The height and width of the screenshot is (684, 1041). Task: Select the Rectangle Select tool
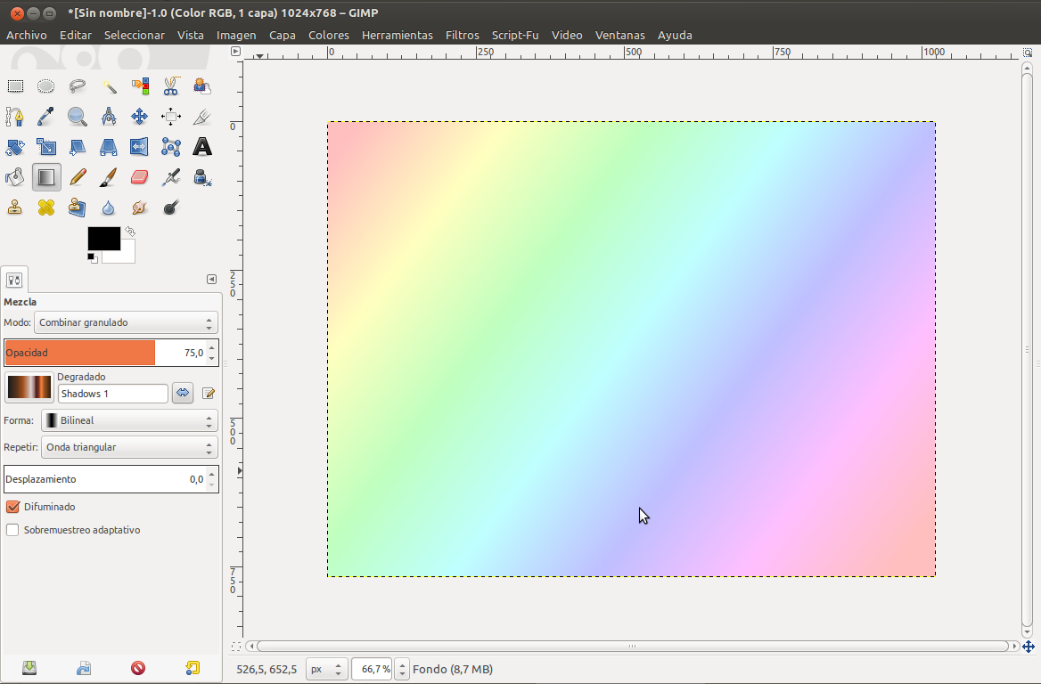click(15, 86)
